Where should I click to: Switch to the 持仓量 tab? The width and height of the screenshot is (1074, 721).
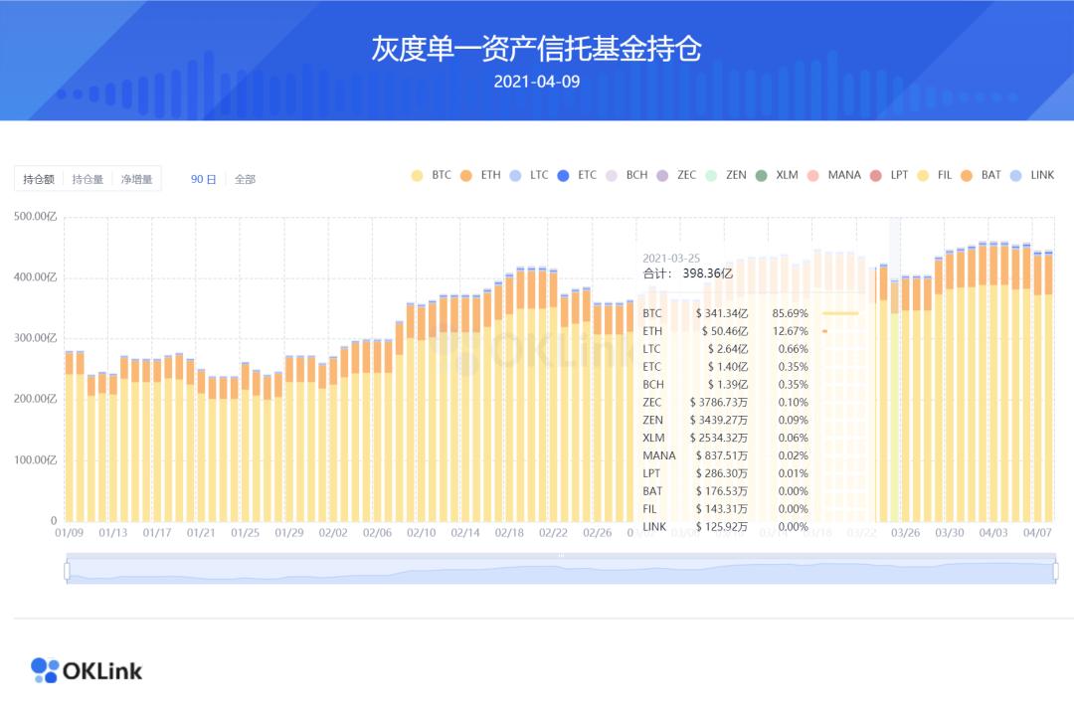(87, 178)
